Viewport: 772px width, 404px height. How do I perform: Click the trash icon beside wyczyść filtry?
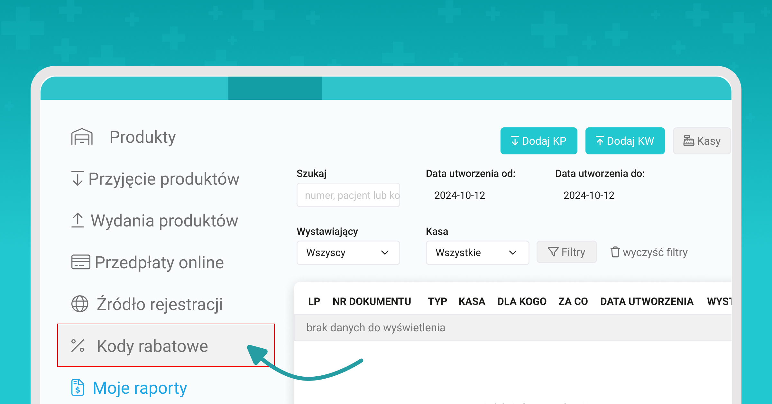pyautogui.click(x=615, y=252)
